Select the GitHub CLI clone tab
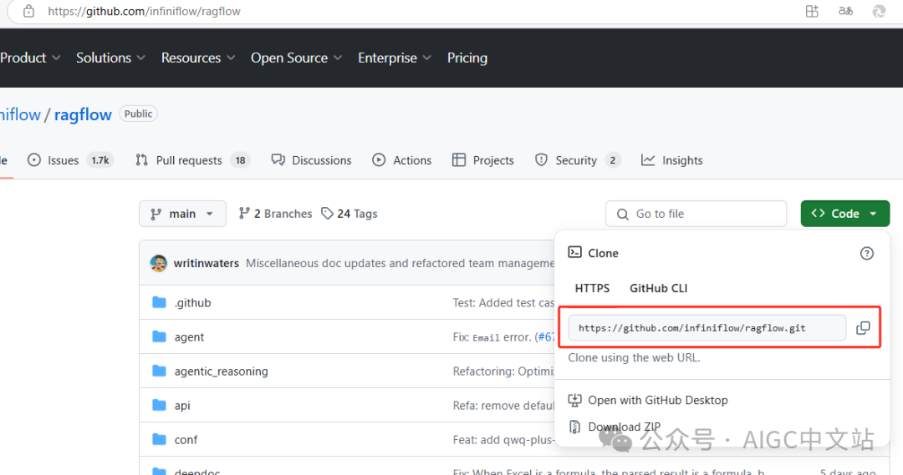The width and height of the screenshot is (903, 475). (658, 288)
